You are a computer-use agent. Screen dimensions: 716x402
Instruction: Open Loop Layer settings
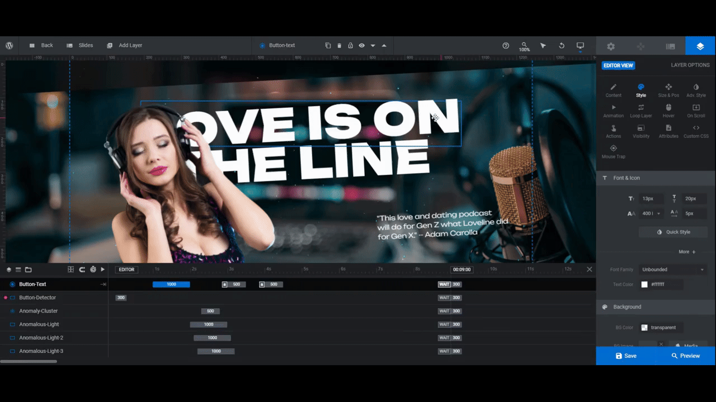tap(640, 111)
